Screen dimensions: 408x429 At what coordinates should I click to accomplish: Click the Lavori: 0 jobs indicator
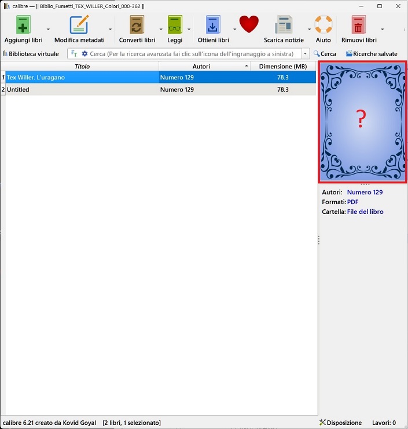point(384,423)
